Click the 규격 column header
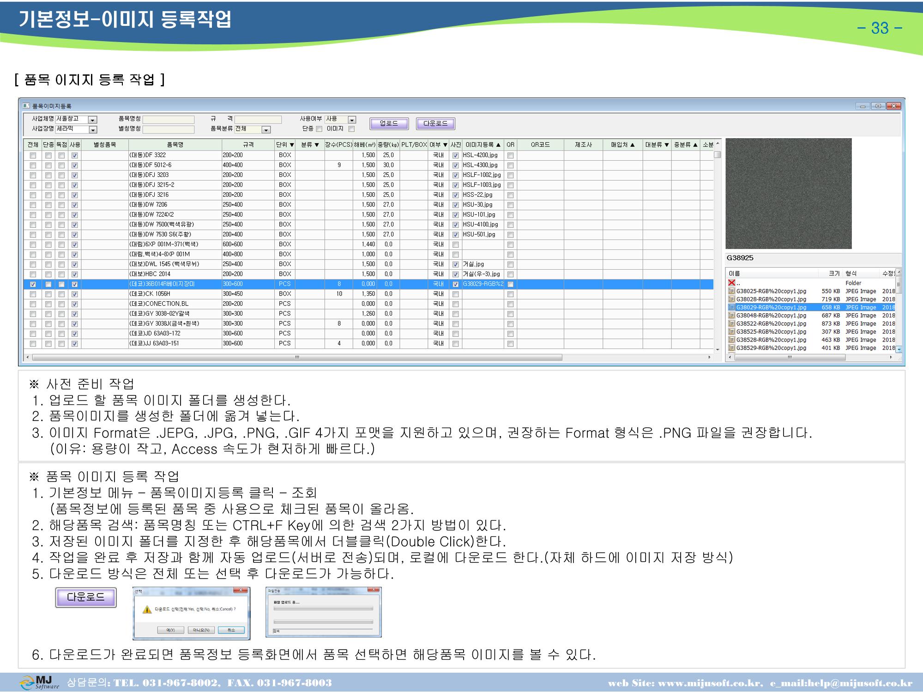 [248, 145]
